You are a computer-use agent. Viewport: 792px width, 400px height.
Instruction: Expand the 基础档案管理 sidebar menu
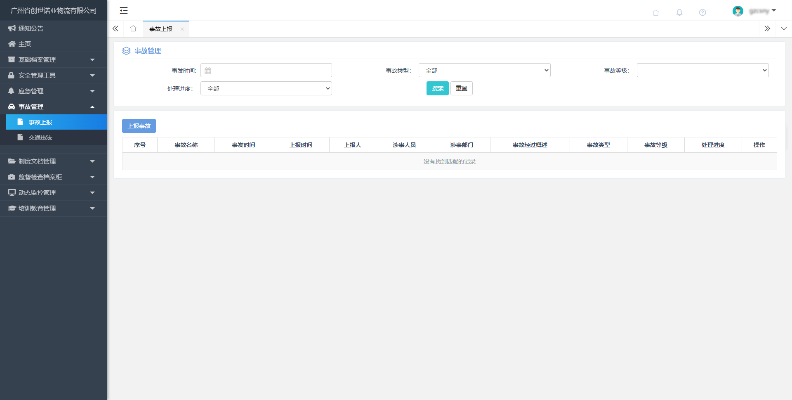point(54,60)
